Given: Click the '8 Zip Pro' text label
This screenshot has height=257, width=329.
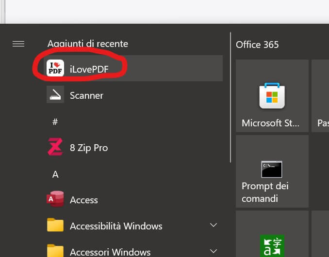Looking at the screenshot, I should 89,148.
